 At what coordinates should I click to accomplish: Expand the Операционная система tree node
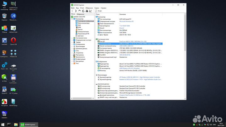[72, 40]
